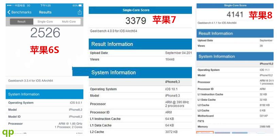Click the 28 views value
Screen dimensions: 277x137
coord(261,46)
